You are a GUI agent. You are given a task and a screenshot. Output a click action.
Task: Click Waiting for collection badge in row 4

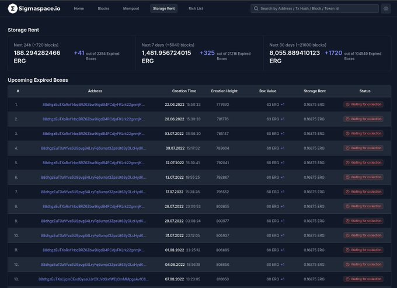[363, 148]
